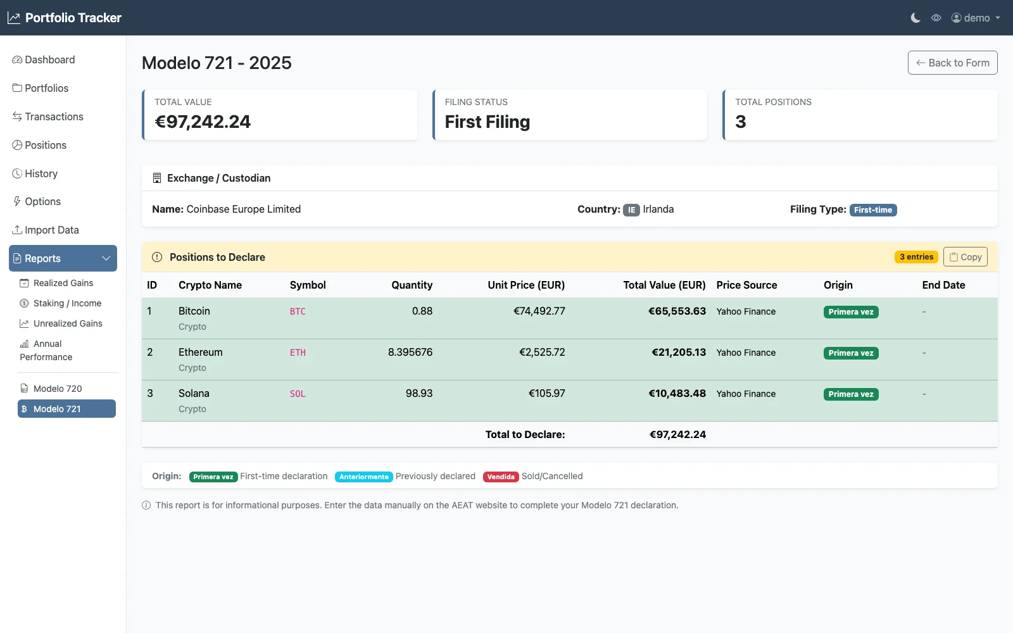Click Primera vez badge in Solana row

tap(851, 394)
